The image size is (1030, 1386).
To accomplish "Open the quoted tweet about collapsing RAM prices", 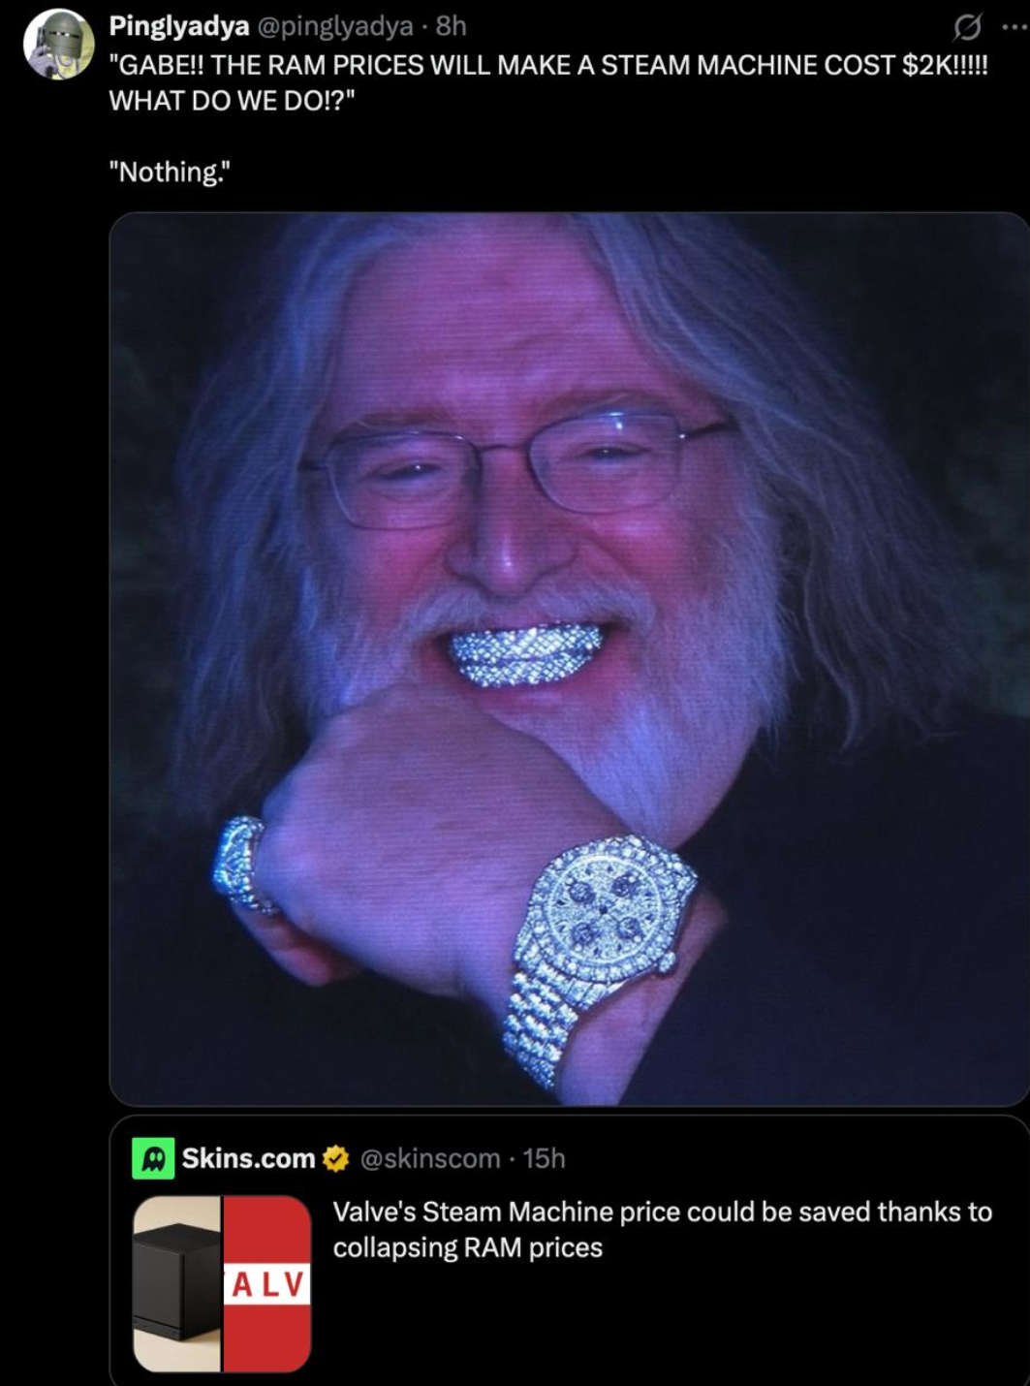I will (570, 1250).
